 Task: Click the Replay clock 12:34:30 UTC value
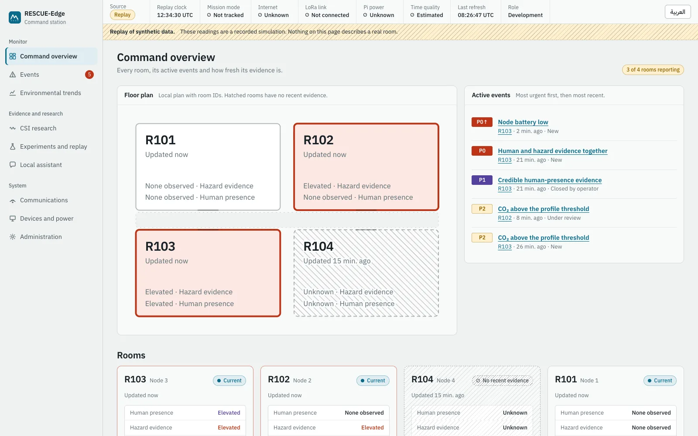[175, 15]
